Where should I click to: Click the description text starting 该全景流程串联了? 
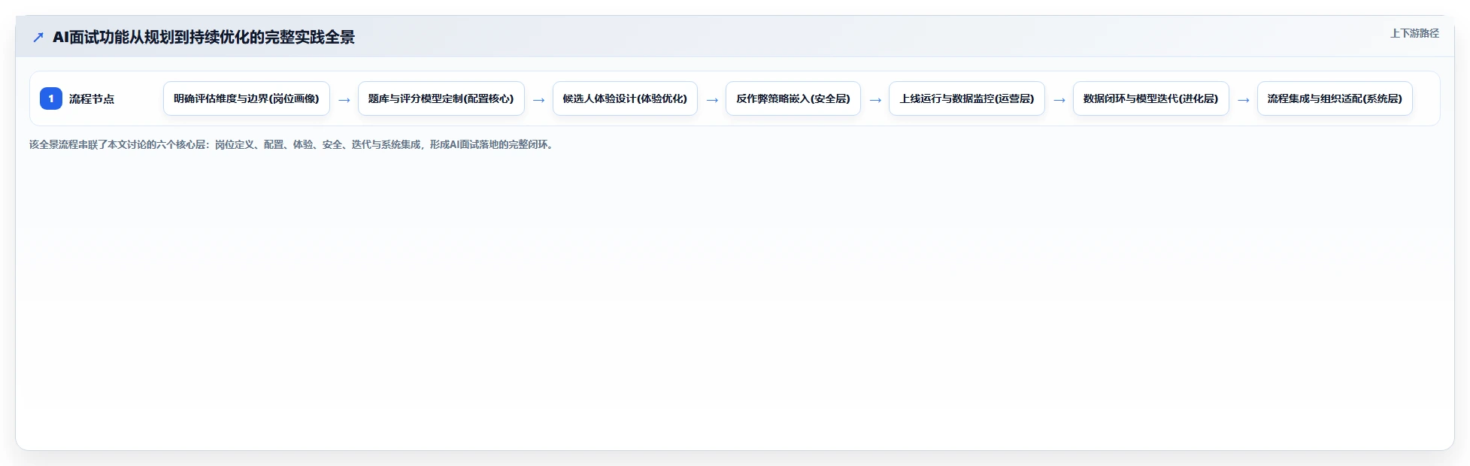coord(292,144)
